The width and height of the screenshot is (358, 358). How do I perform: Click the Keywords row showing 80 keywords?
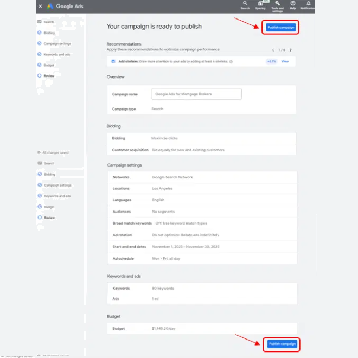tap(201, 288)
